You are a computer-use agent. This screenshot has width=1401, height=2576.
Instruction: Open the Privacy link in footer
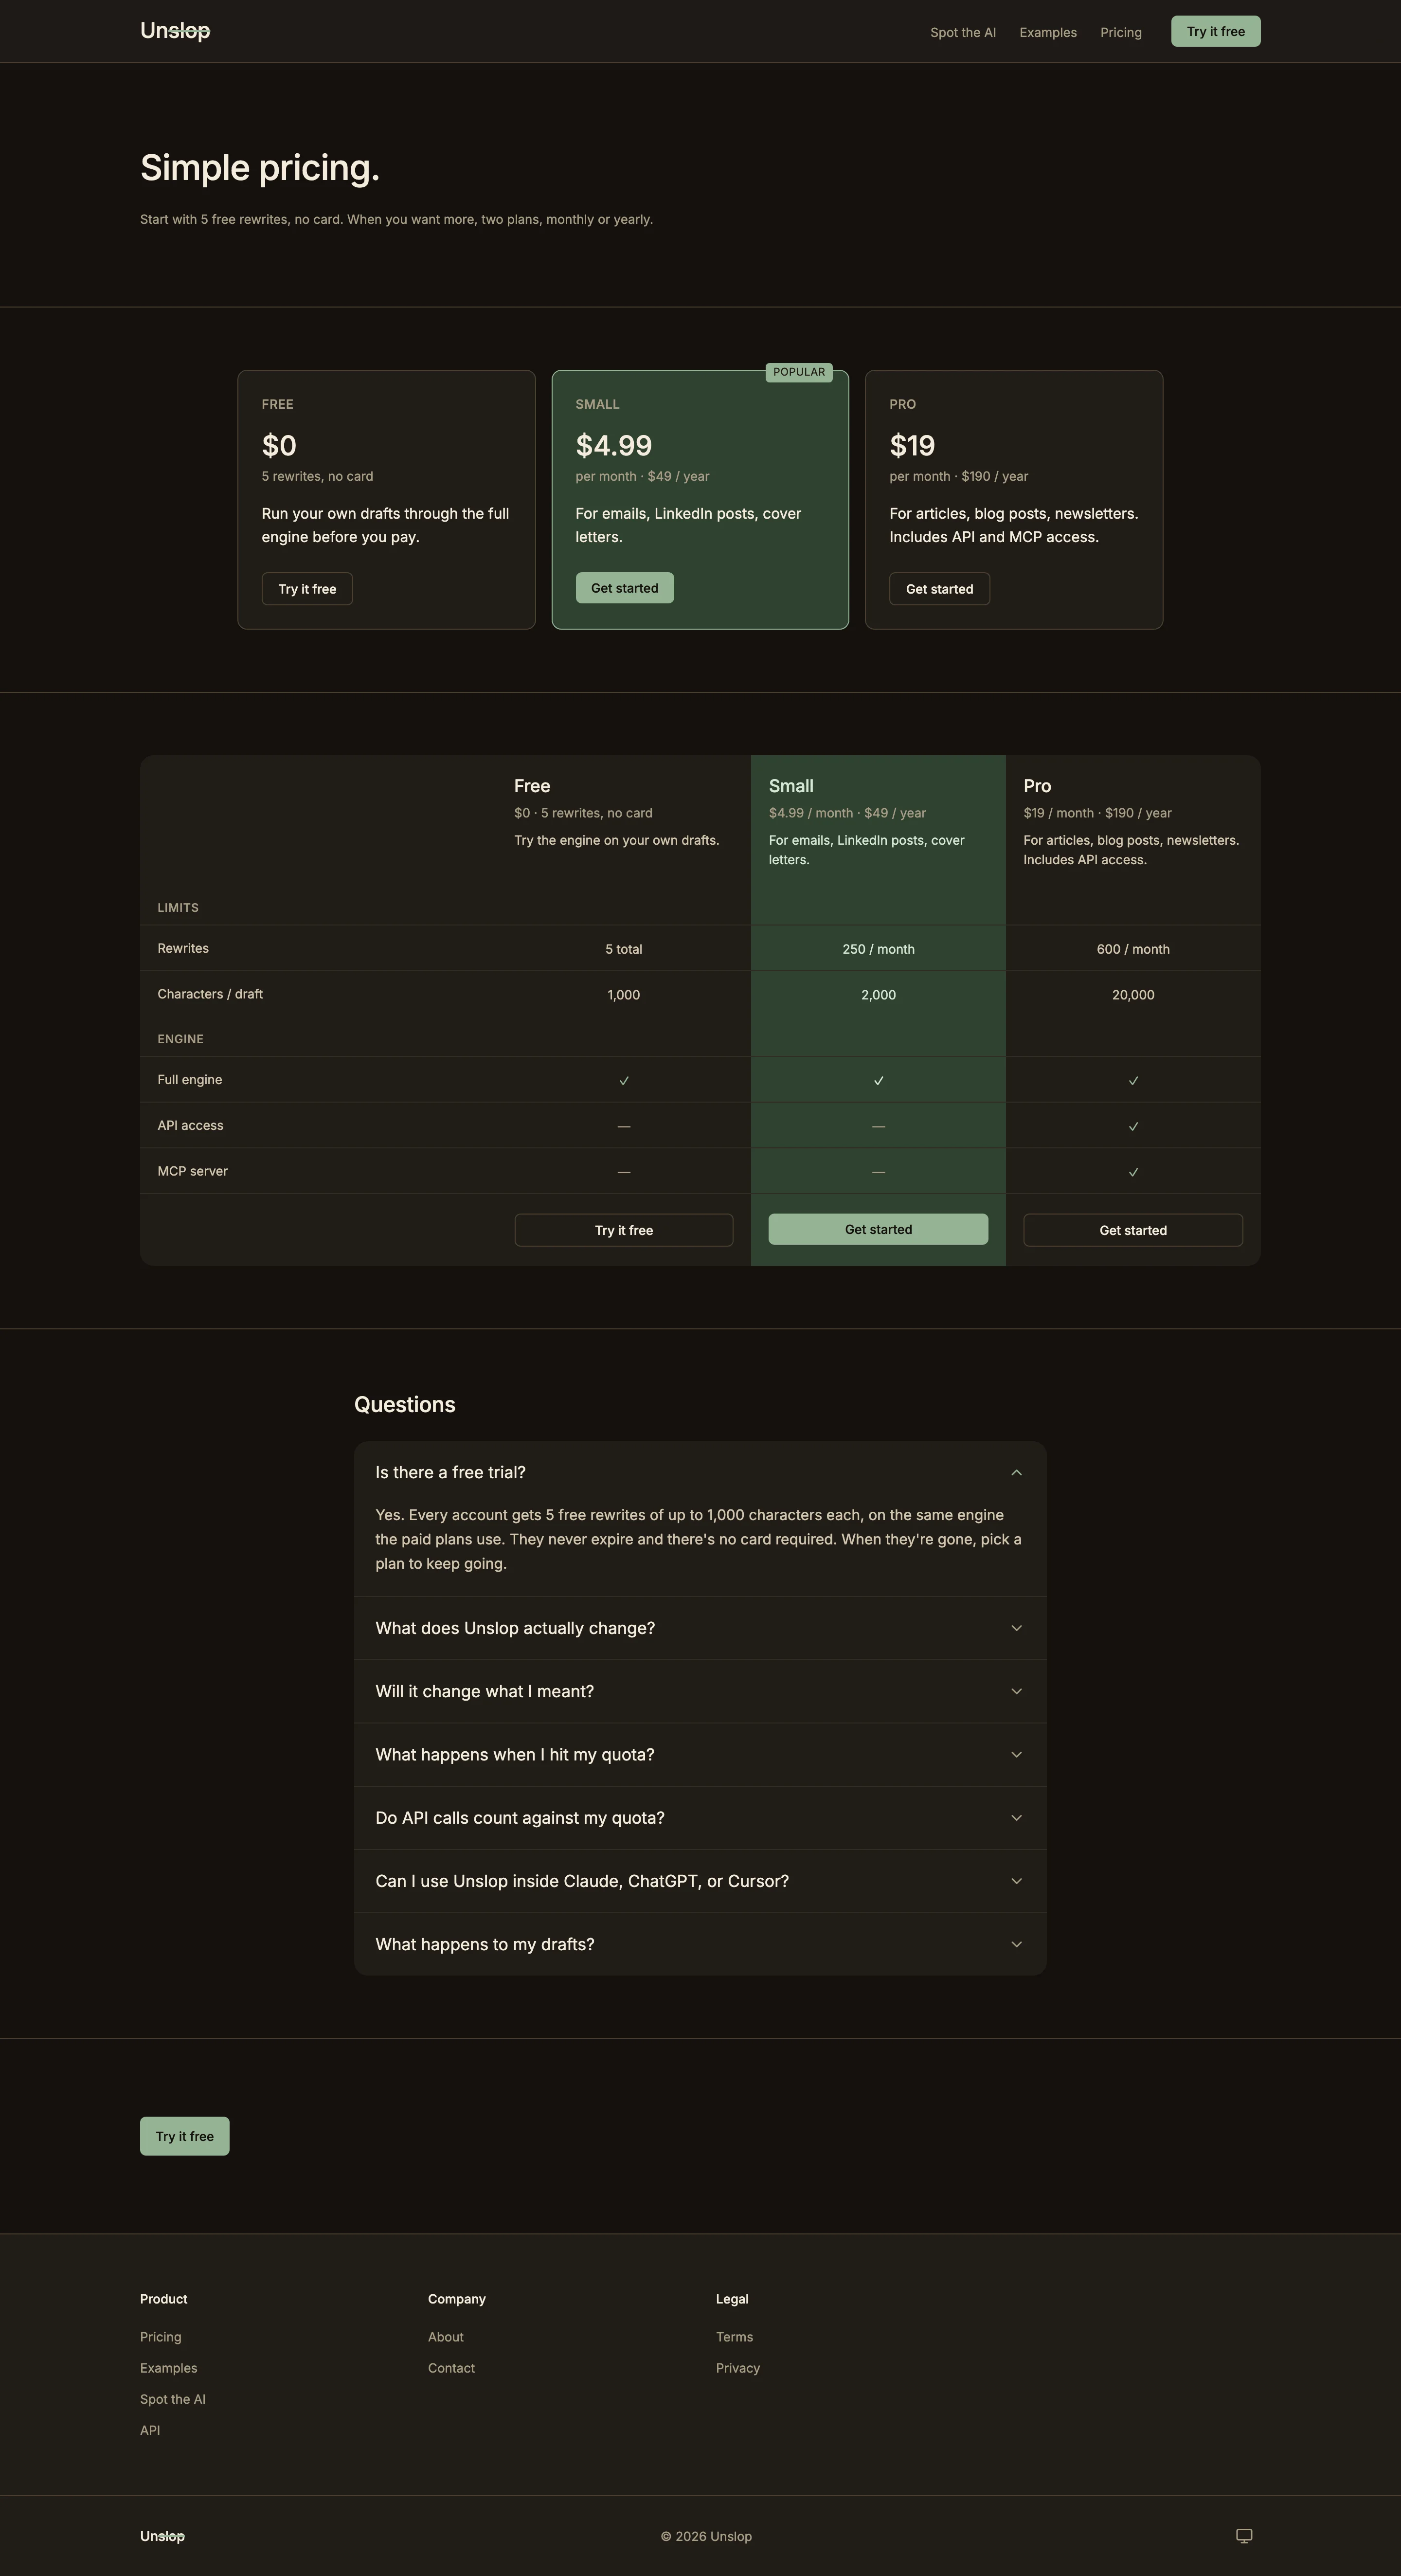coord(738,2368)
